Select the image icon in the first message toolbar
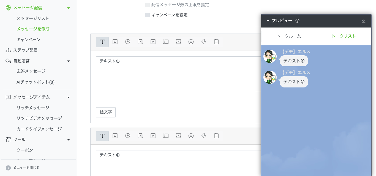Image resolution: width=376 pixels, height=176 pixels. [x=115, y=42]
